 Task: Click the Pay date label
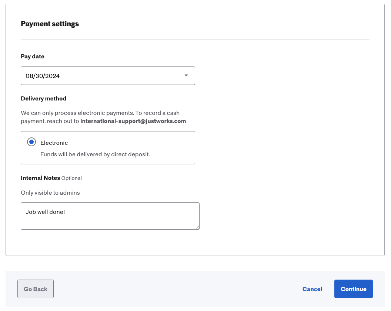(x=33, y=57)
